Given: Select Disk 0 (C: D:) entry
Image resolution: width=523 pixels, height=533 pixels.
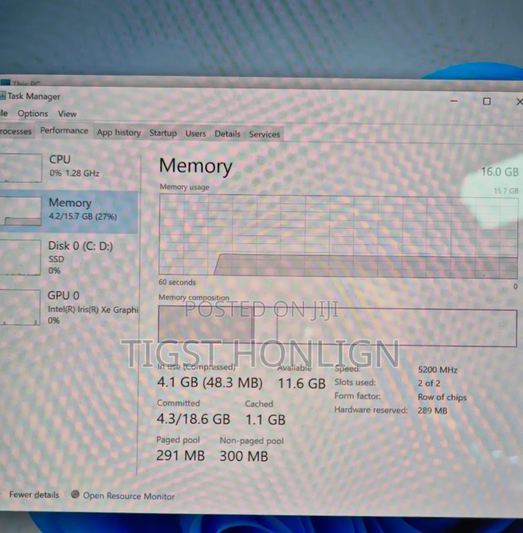Looking at the screenshot, I should [69, 258].
